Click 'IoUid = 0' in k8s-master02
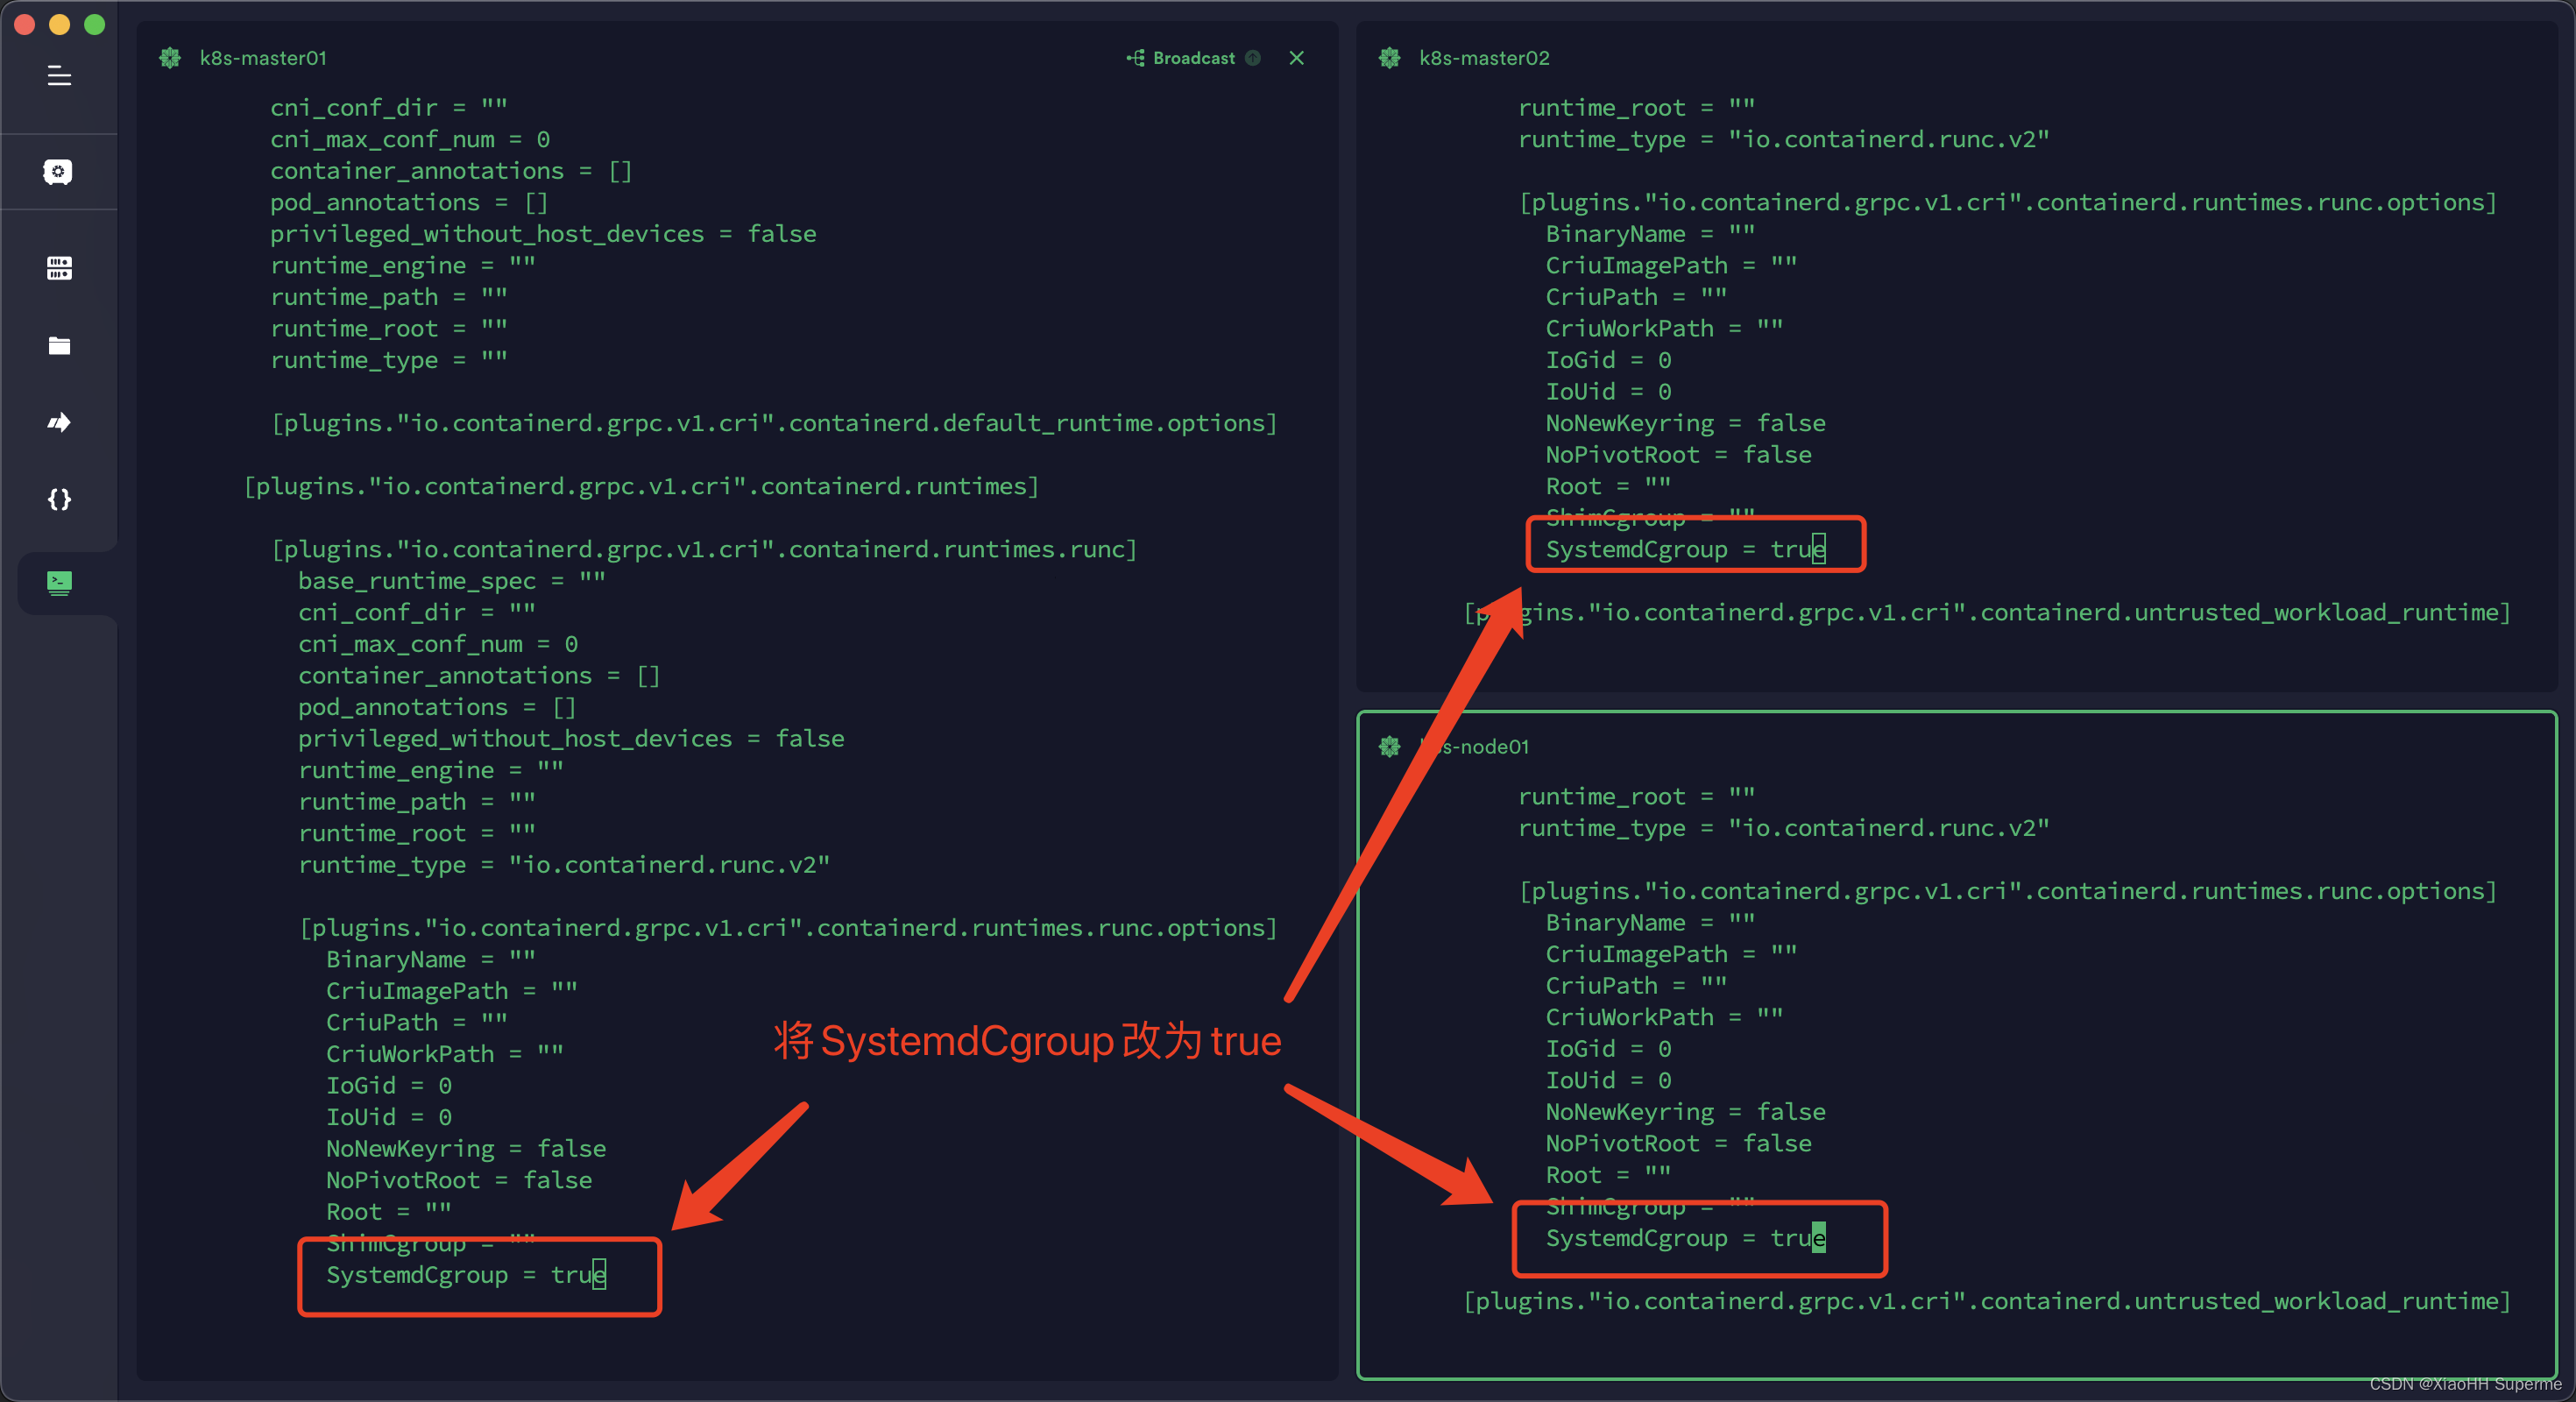Image resolution: width=2576 pixels, height=1402 pixels. coord(1609,392)
